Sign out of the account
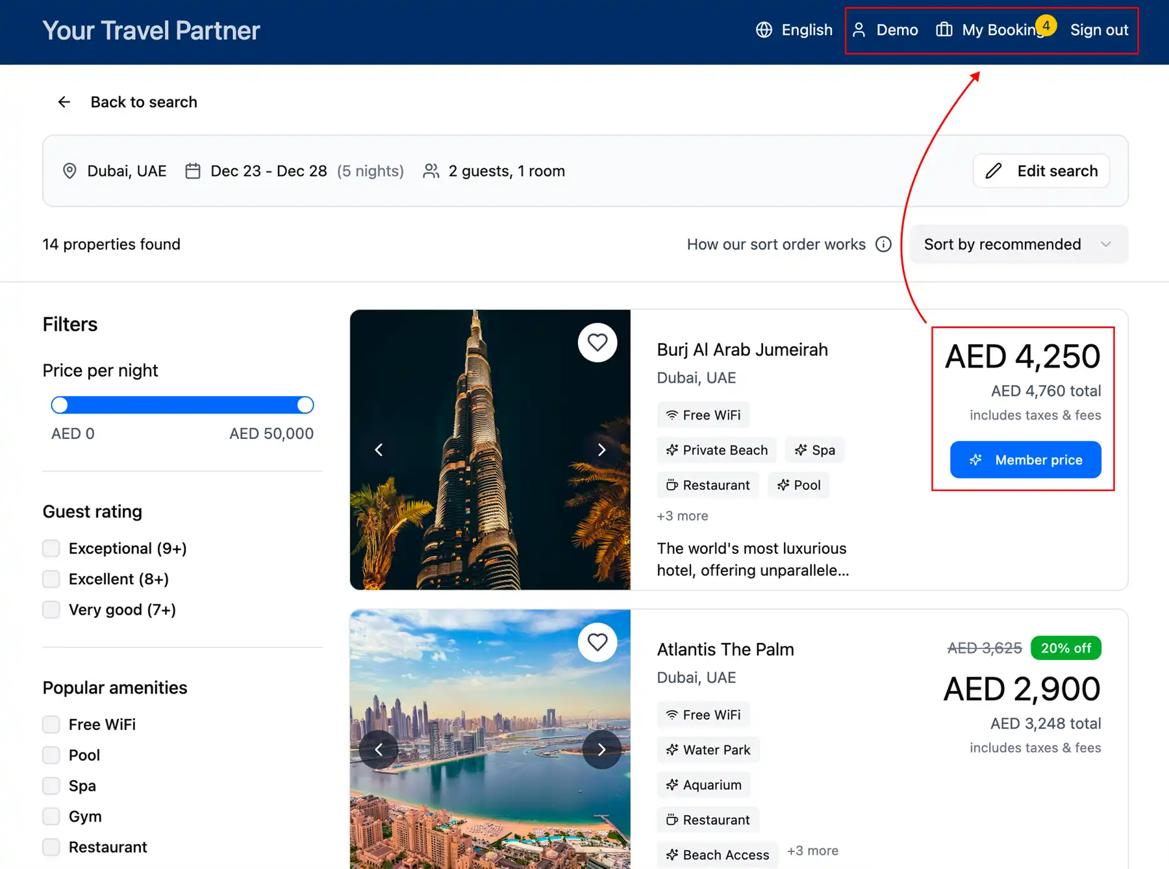Screen dimensions: 1169x869 coord(1099,30)
